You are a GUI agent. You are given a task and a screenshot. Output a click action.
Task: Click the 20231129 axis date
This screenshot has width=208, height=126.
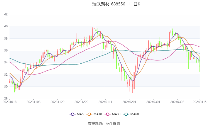click(57, 102)
